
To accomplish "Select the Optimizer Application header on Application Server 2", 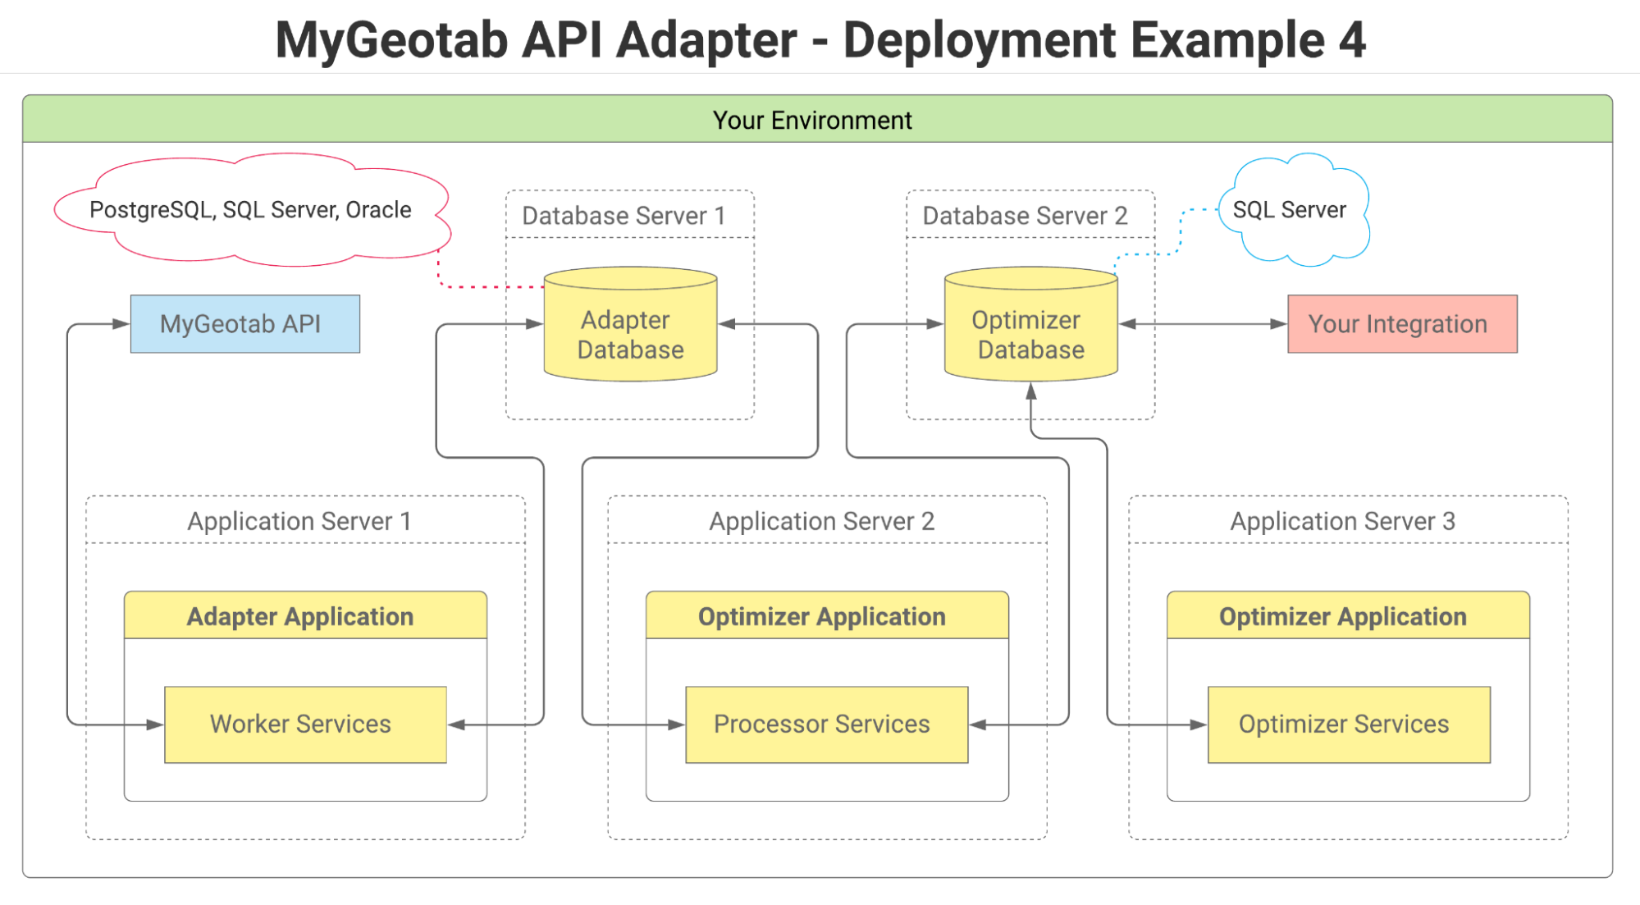I will tap(821, 615).
